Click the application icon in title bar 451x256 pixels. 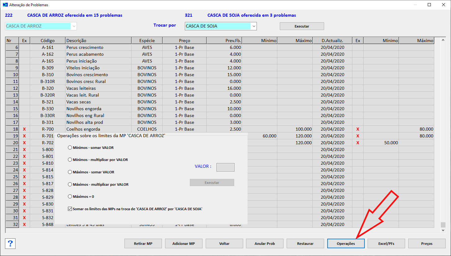coord(5,5)
